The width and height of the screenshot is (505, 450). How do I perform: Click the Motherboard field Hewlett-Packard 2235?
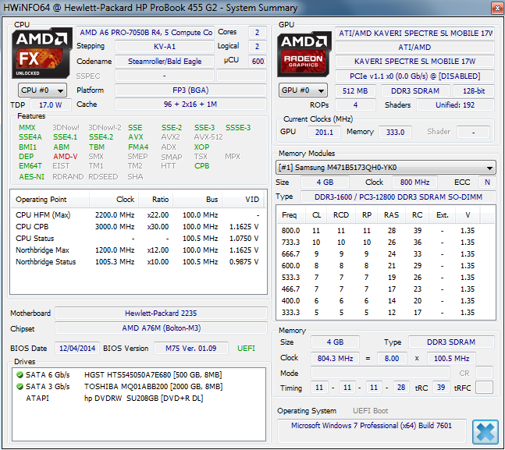click(x=161, y=314)
